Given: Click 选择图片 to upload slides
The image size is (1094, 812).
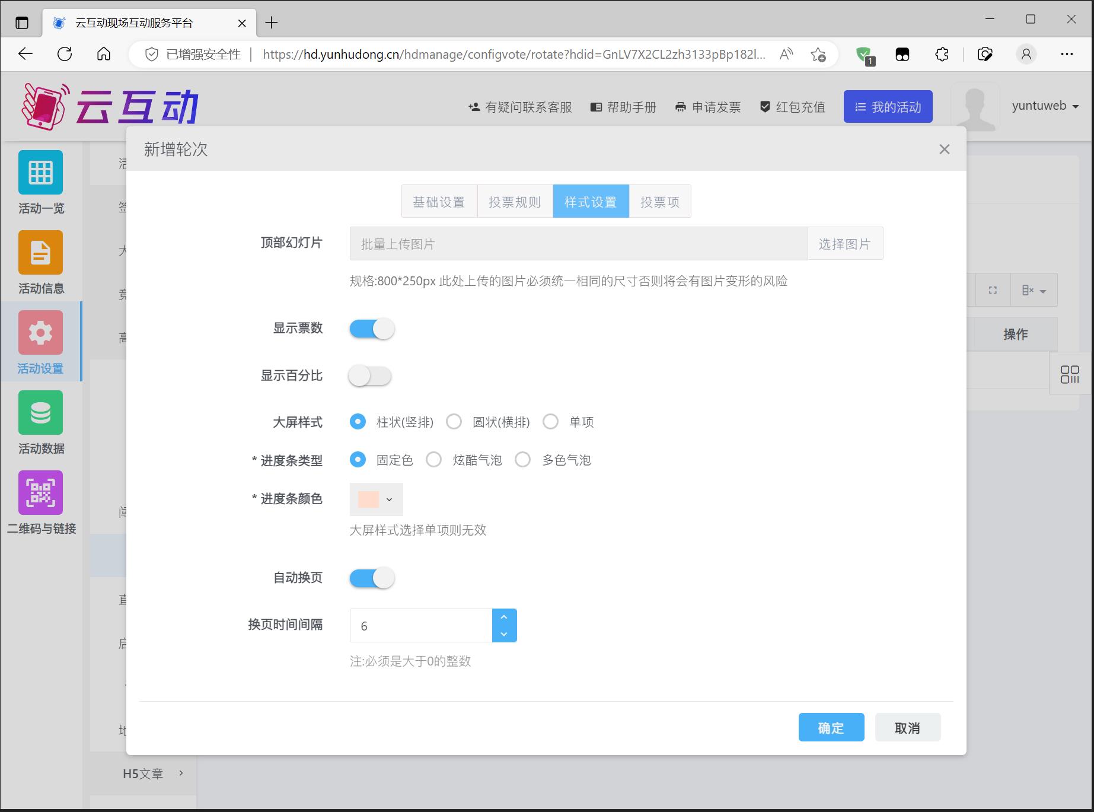Looking at the screenshot, I should [844, 244].
